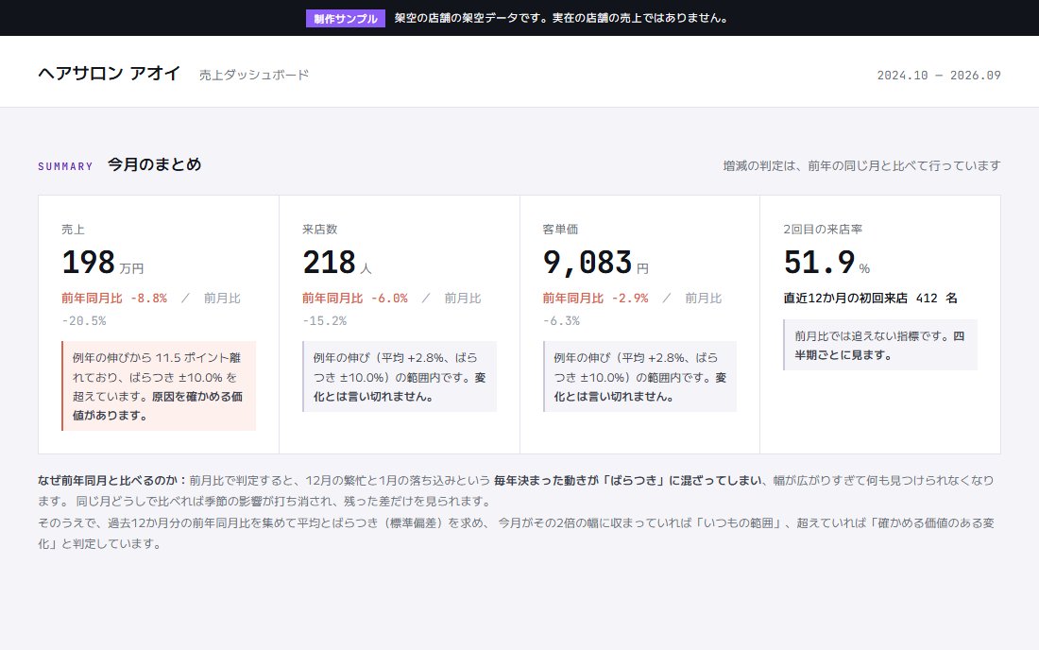Click 直近12か月の初回来店 412 名
Screen dimensions: 1039x650
pyautogui.click(x=870, y=299)
